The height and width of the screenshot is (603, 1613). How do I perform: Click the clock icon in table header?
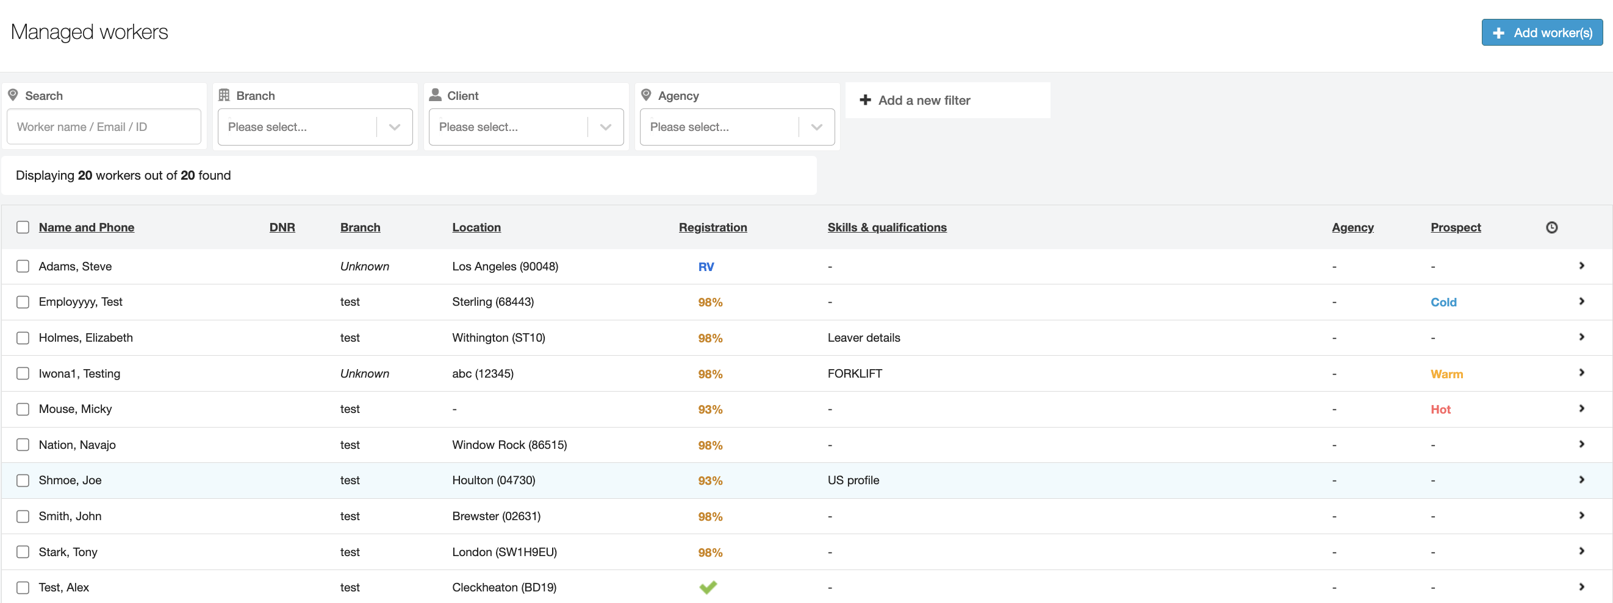click(x=1551, y=227)
